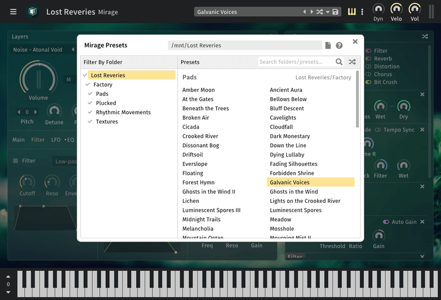This screenshot has height=300, width=441.
Task: Click the Vol knob in top bar
Action: 415,9
